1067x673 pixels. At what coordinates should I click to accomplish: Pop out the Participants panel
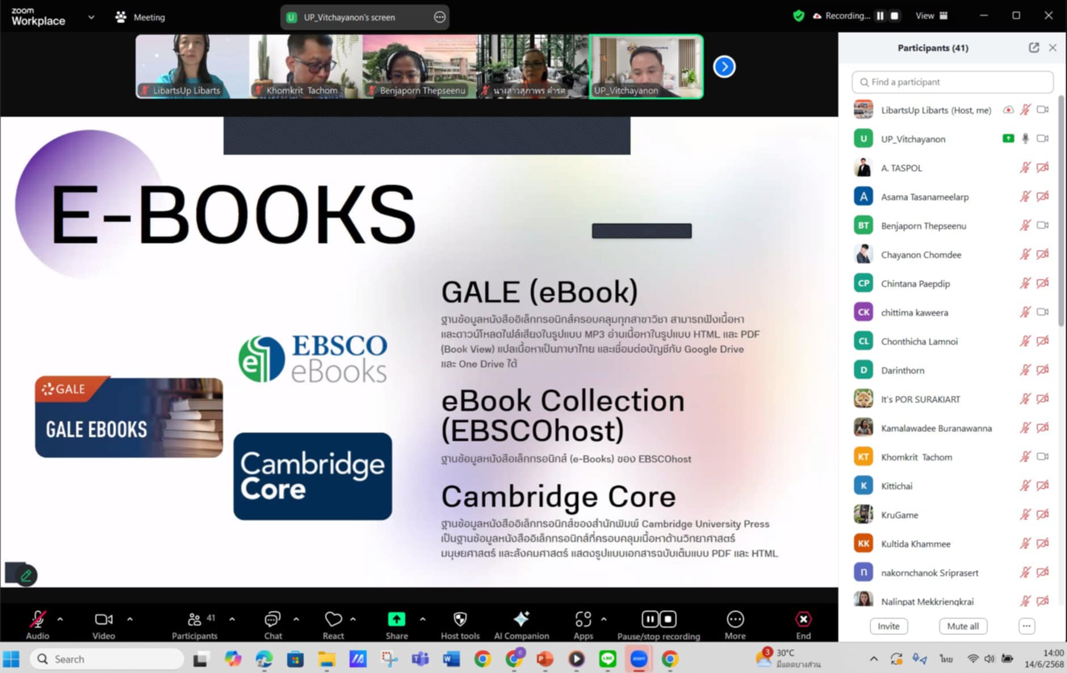[1034, 48]
